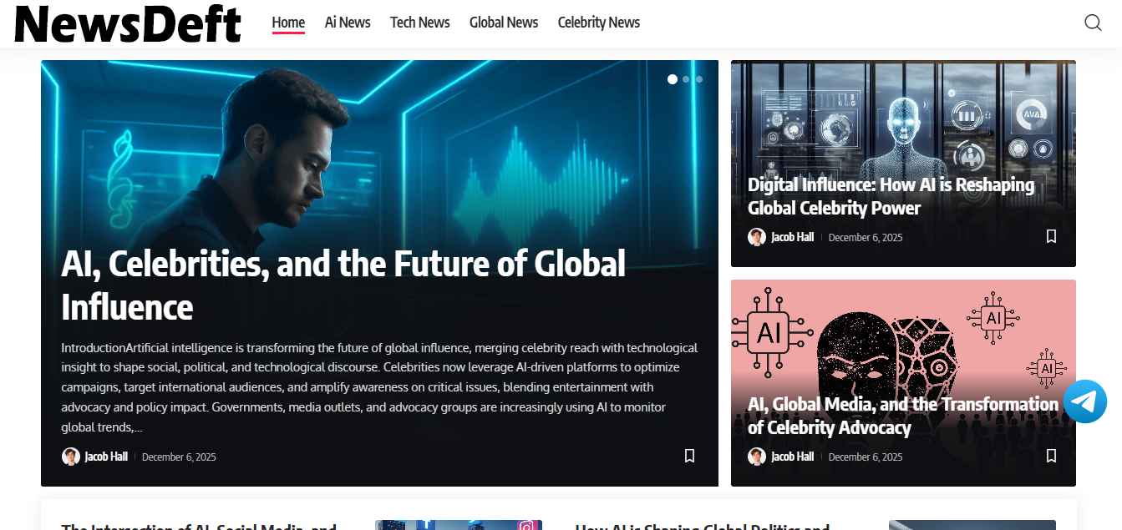Bookmark the 'AI, Global Media' article card
1122x530 pixels.
pyautogui.click(x=1051, y=456)
